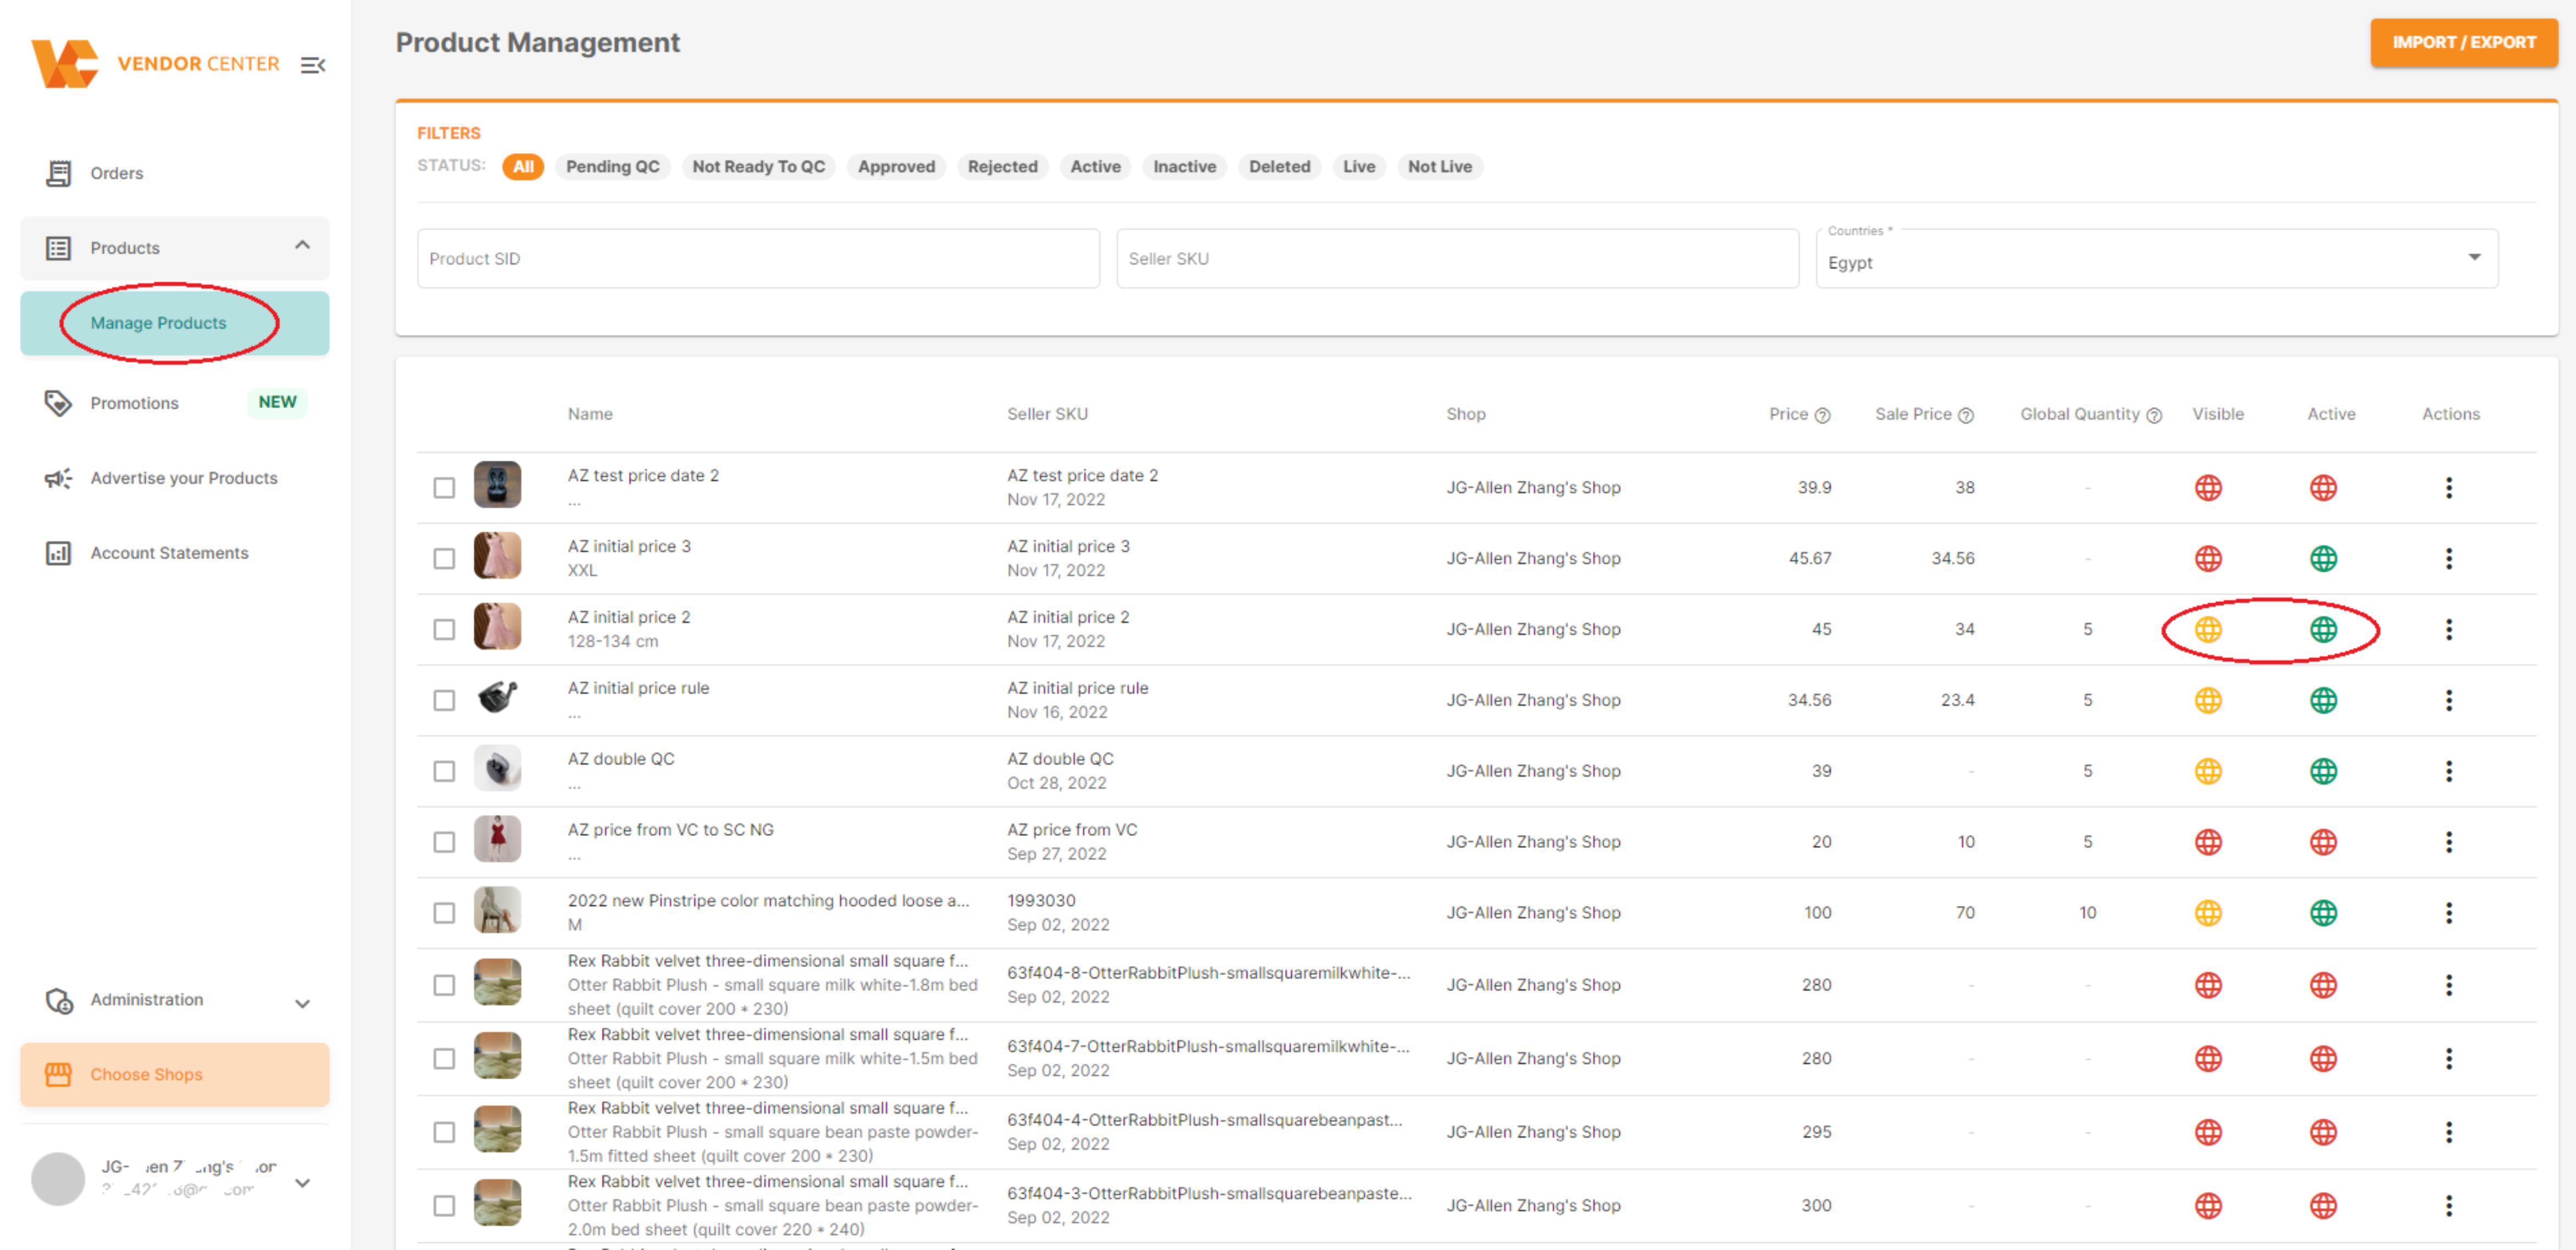2576x1250 pixels.
Task: Open actions menu for AZ test price date 2
Action: pyautogui.click(x=2448, y=488)
